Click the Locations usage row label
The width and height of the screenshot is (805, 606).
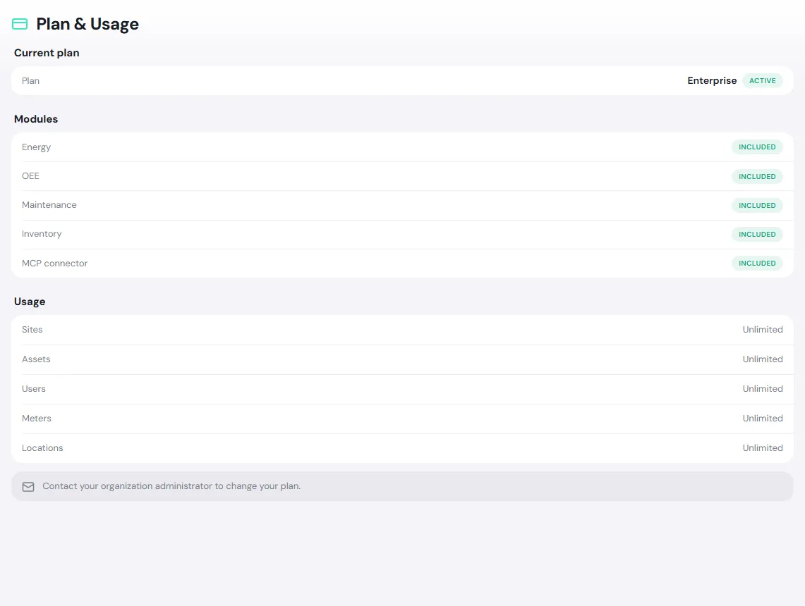coord(42,447)
